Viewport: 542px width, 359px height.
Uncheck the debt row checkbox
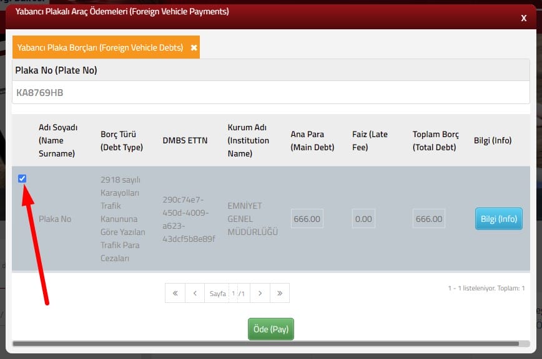(22, 179)
